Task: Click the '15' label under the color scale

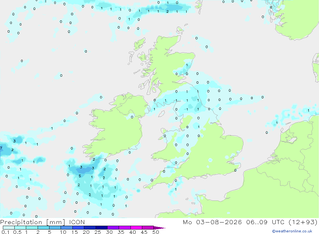Action: point(75,232)
